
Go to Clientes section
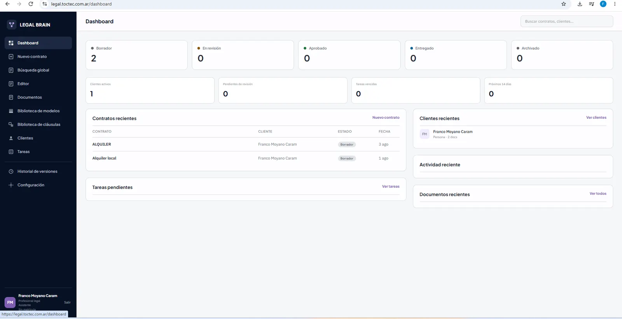point(38,138)
